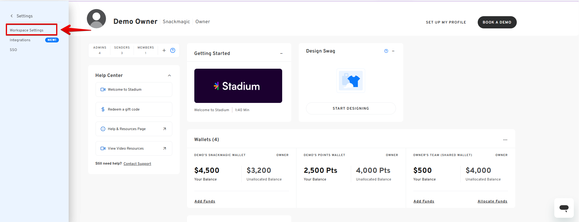This screenshot has height=222, width=579.
Task: Click Allocate Funds in shared wallet
Action: click(x=492, y=201)
